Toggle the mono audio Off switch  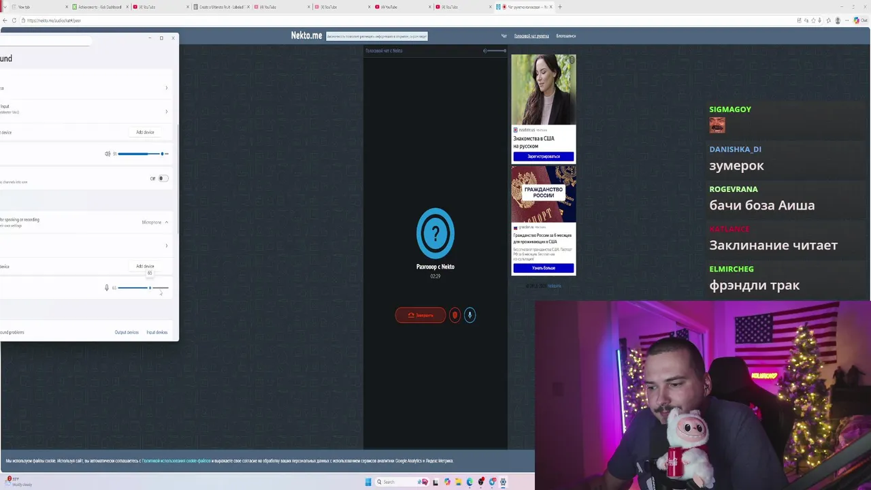(x=163, y=178)
